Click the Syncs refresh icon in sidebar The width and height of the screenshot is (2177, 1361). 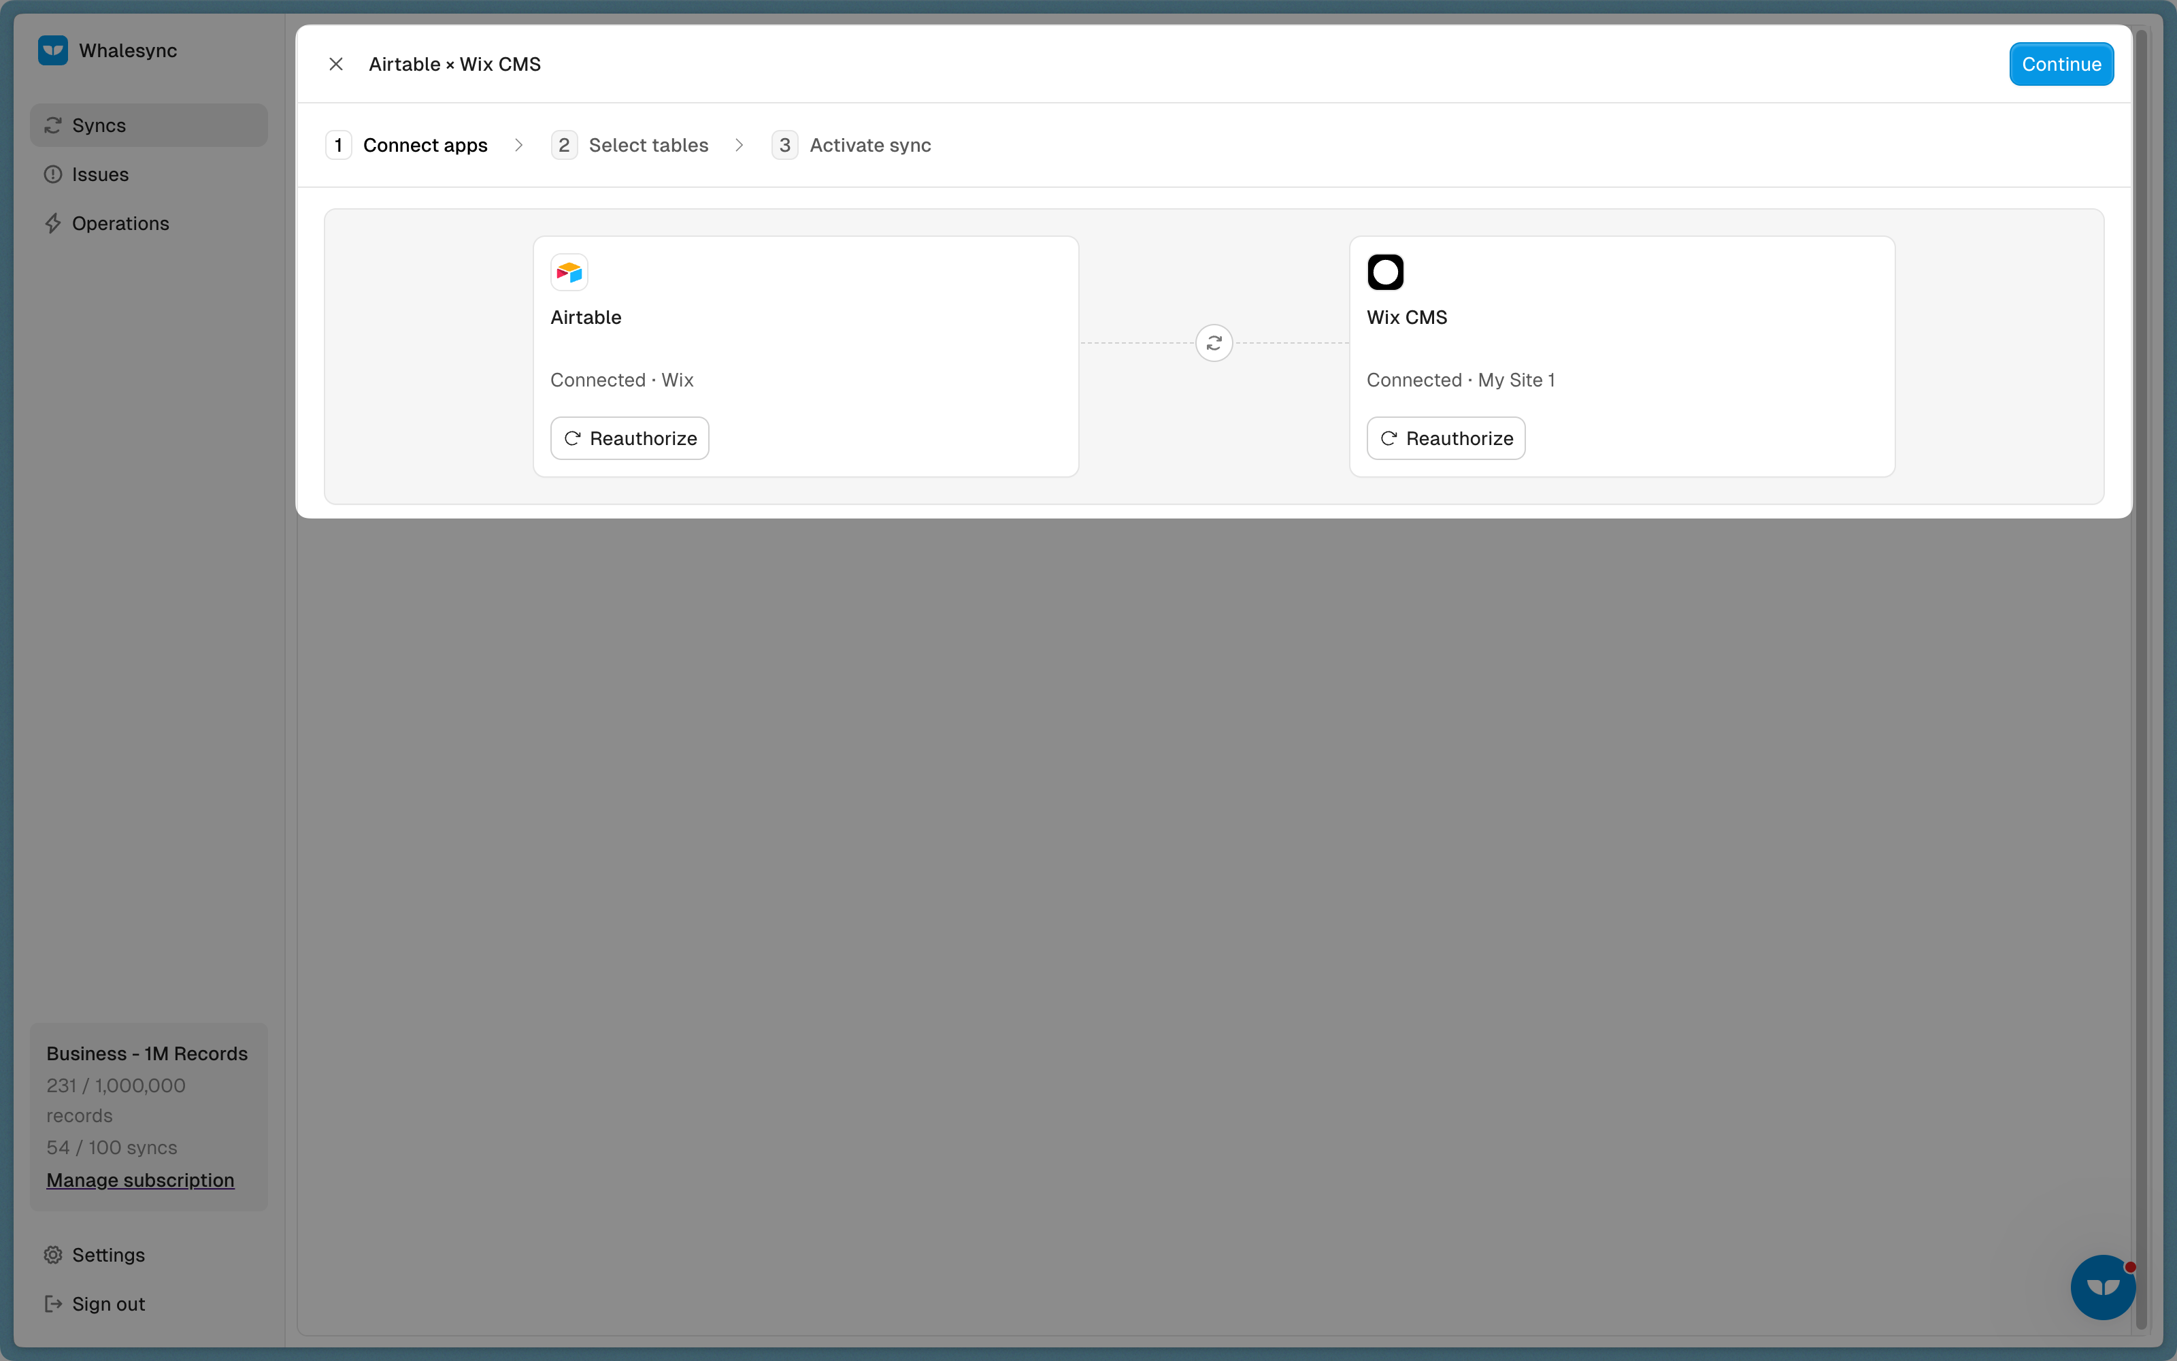pos(53,125)
